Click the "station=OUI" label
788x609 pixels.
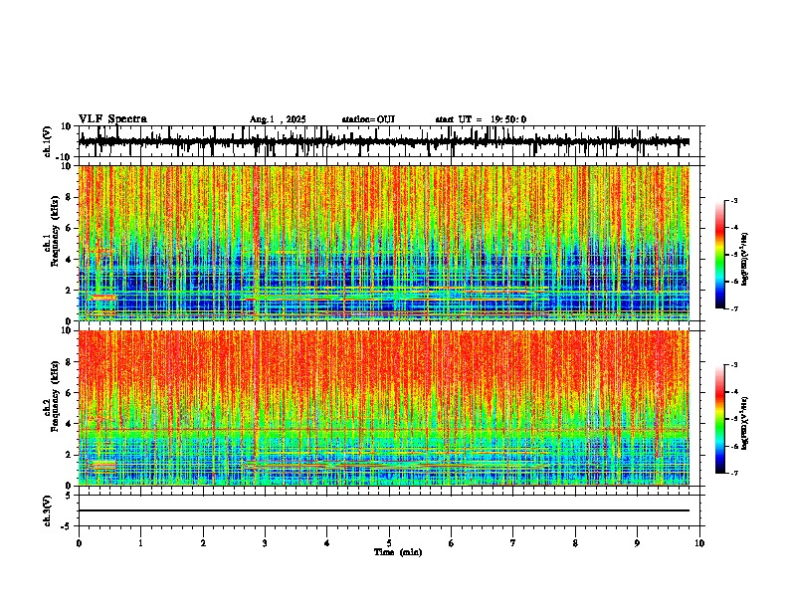point(368,119)
